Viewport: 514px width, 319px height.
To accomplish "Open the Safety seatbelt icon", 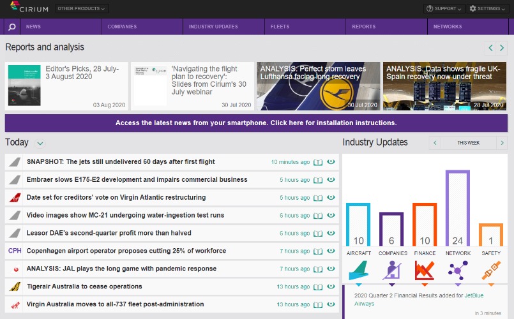I will 491,271.
